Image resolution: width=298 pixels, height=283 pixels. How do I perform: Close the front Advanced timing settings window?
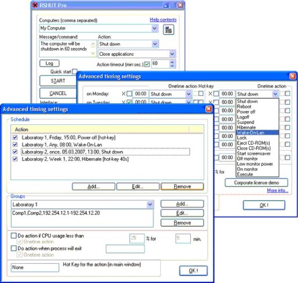209,109
